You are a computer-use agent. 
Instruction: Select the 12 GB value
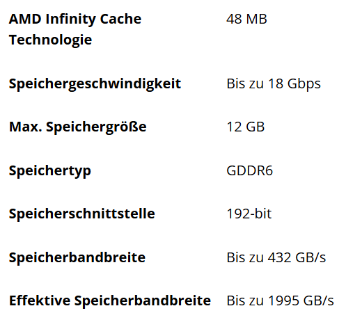(x=246, y=127)
